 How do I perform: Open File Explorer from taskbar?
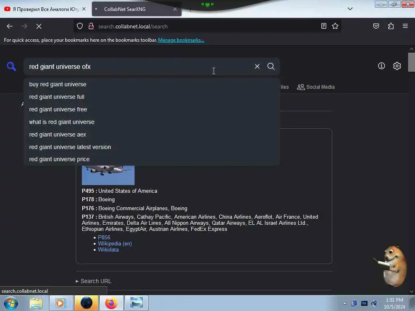tap(36, 303)
